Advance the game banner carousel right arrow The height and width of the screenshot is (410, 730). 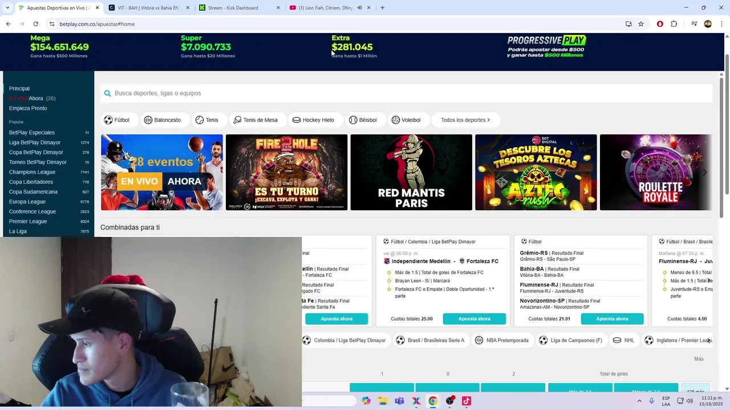point(705,173)
